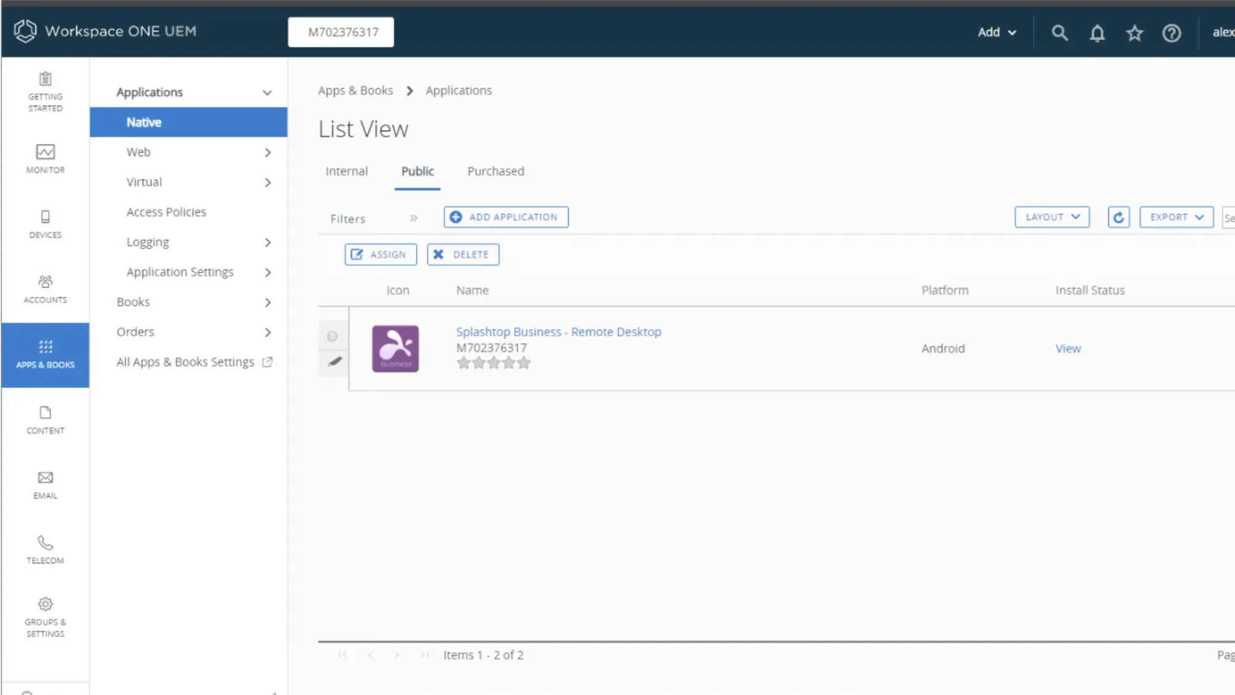The width and height of the screenshot is (1235, 695).
Task: Open the notifications bell
Action: pyautogui.click(x=1097, y=33)
